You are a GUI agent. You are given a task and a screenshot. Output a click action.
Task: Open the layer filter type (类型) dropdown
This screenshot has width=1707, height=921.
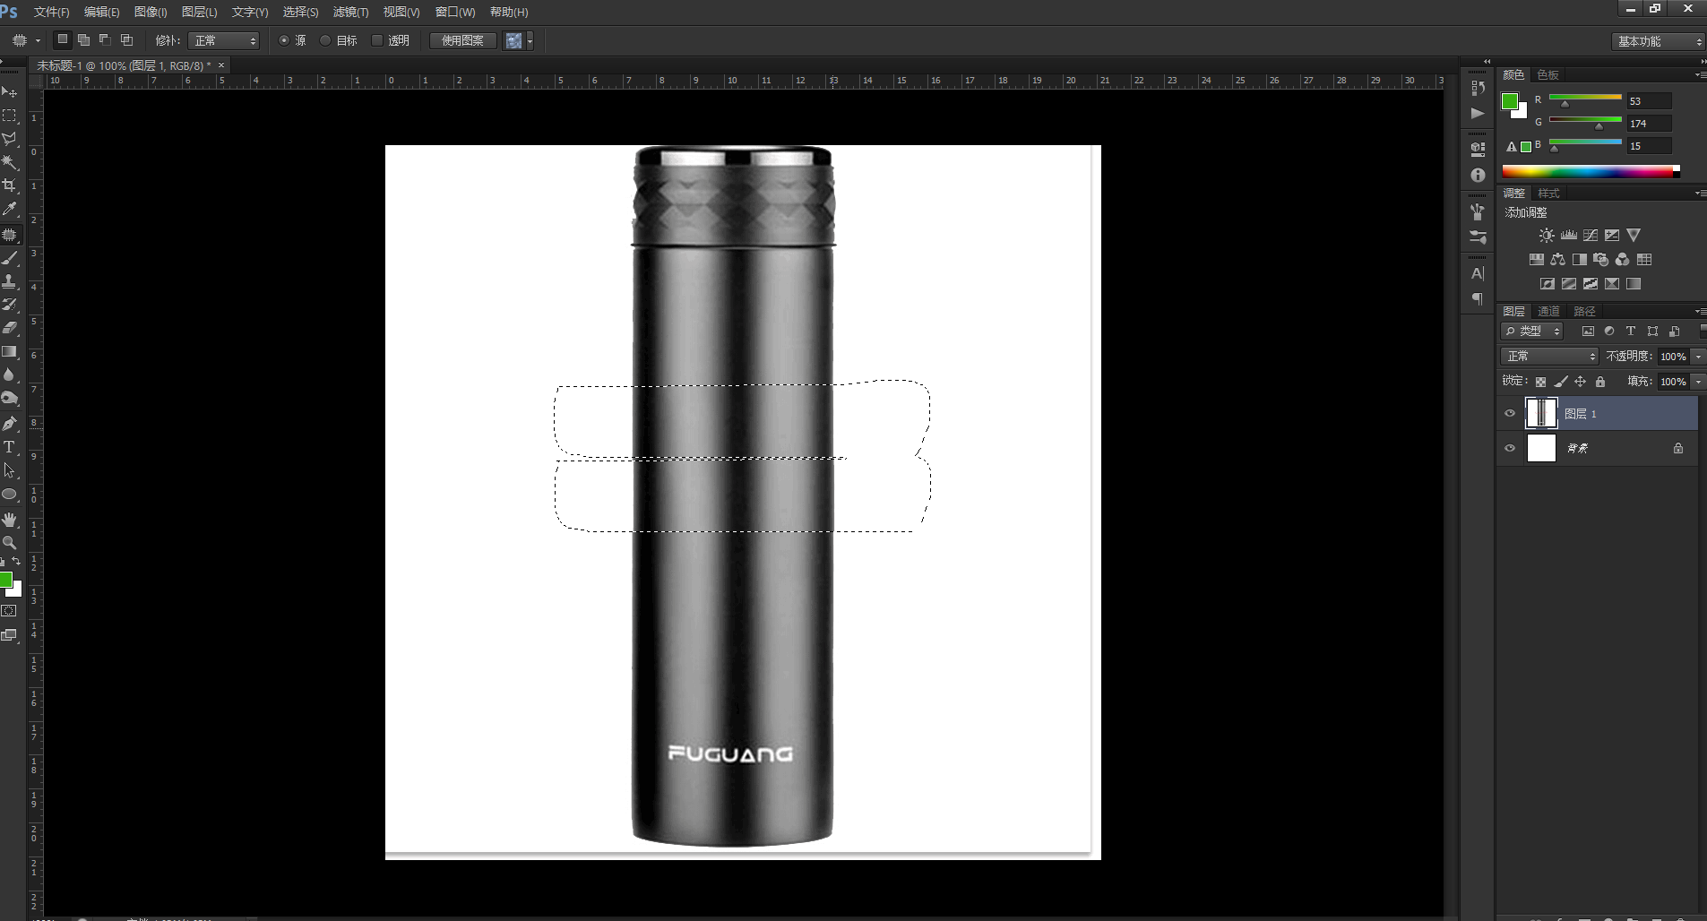pyautogui.click(x=1532, y=331)
